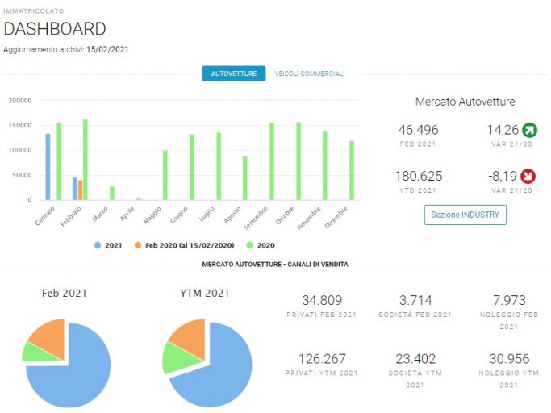The image size is (551, 413).
Task: Select the 34.809 Privati Feb 2021 value
Action: (322, 300)
